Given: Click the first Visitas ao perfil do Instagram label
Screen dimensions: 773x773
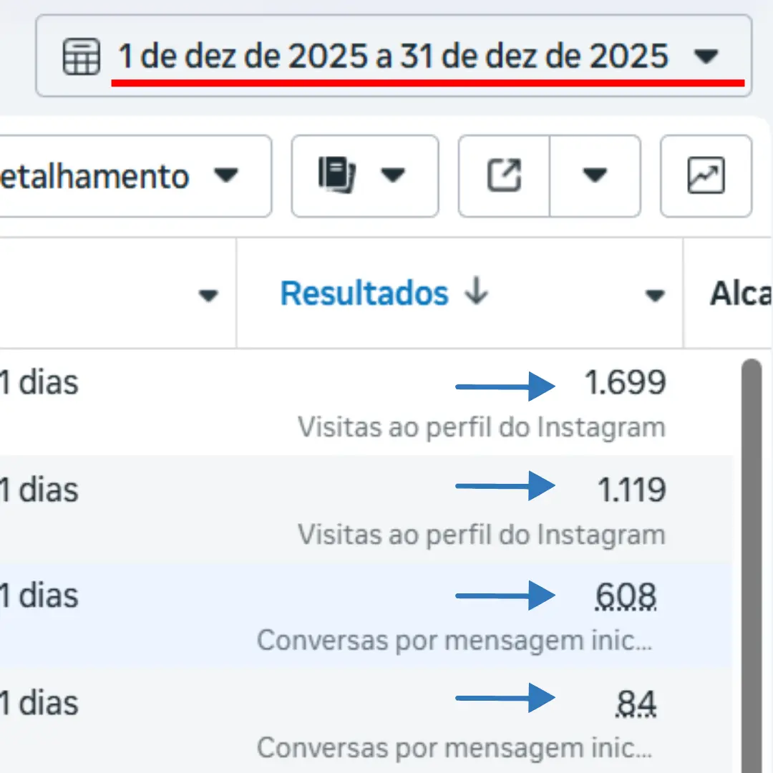Looking at the screenshot, I should tap(482, 427).
